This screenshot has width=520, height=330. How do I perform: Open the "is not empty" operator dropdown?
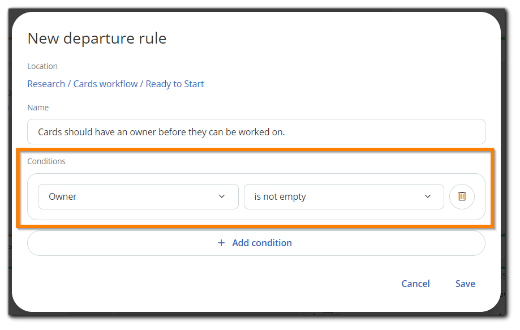click(x=343, y=196)
